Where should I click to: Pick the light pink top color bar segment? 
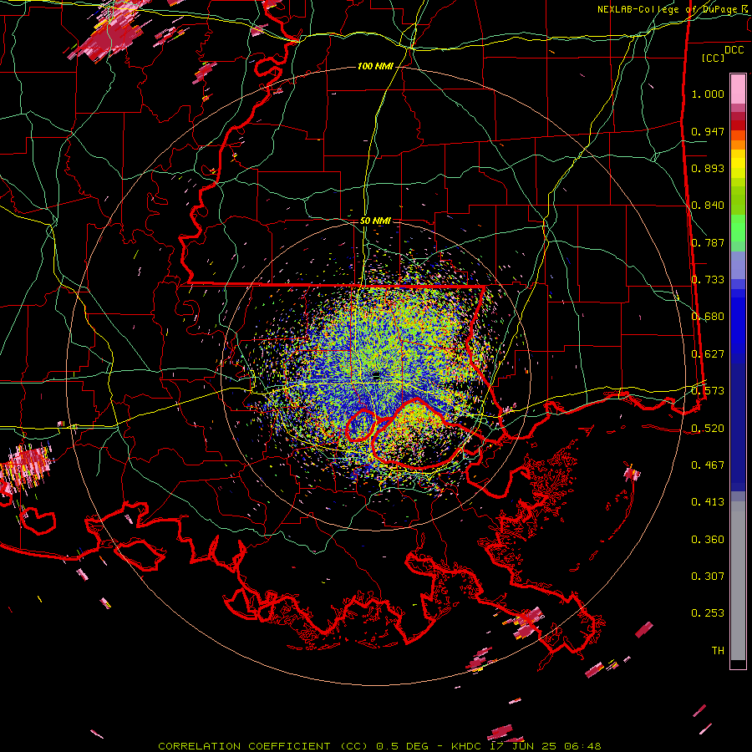[738, 89]
